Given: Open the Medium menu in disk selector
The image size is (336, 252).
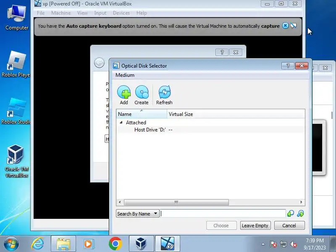Looking at the screenshot, I should (125, 75).
